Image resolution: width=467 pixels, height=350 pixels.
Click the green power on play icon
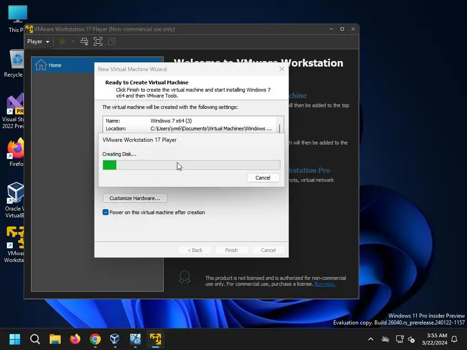63,41
